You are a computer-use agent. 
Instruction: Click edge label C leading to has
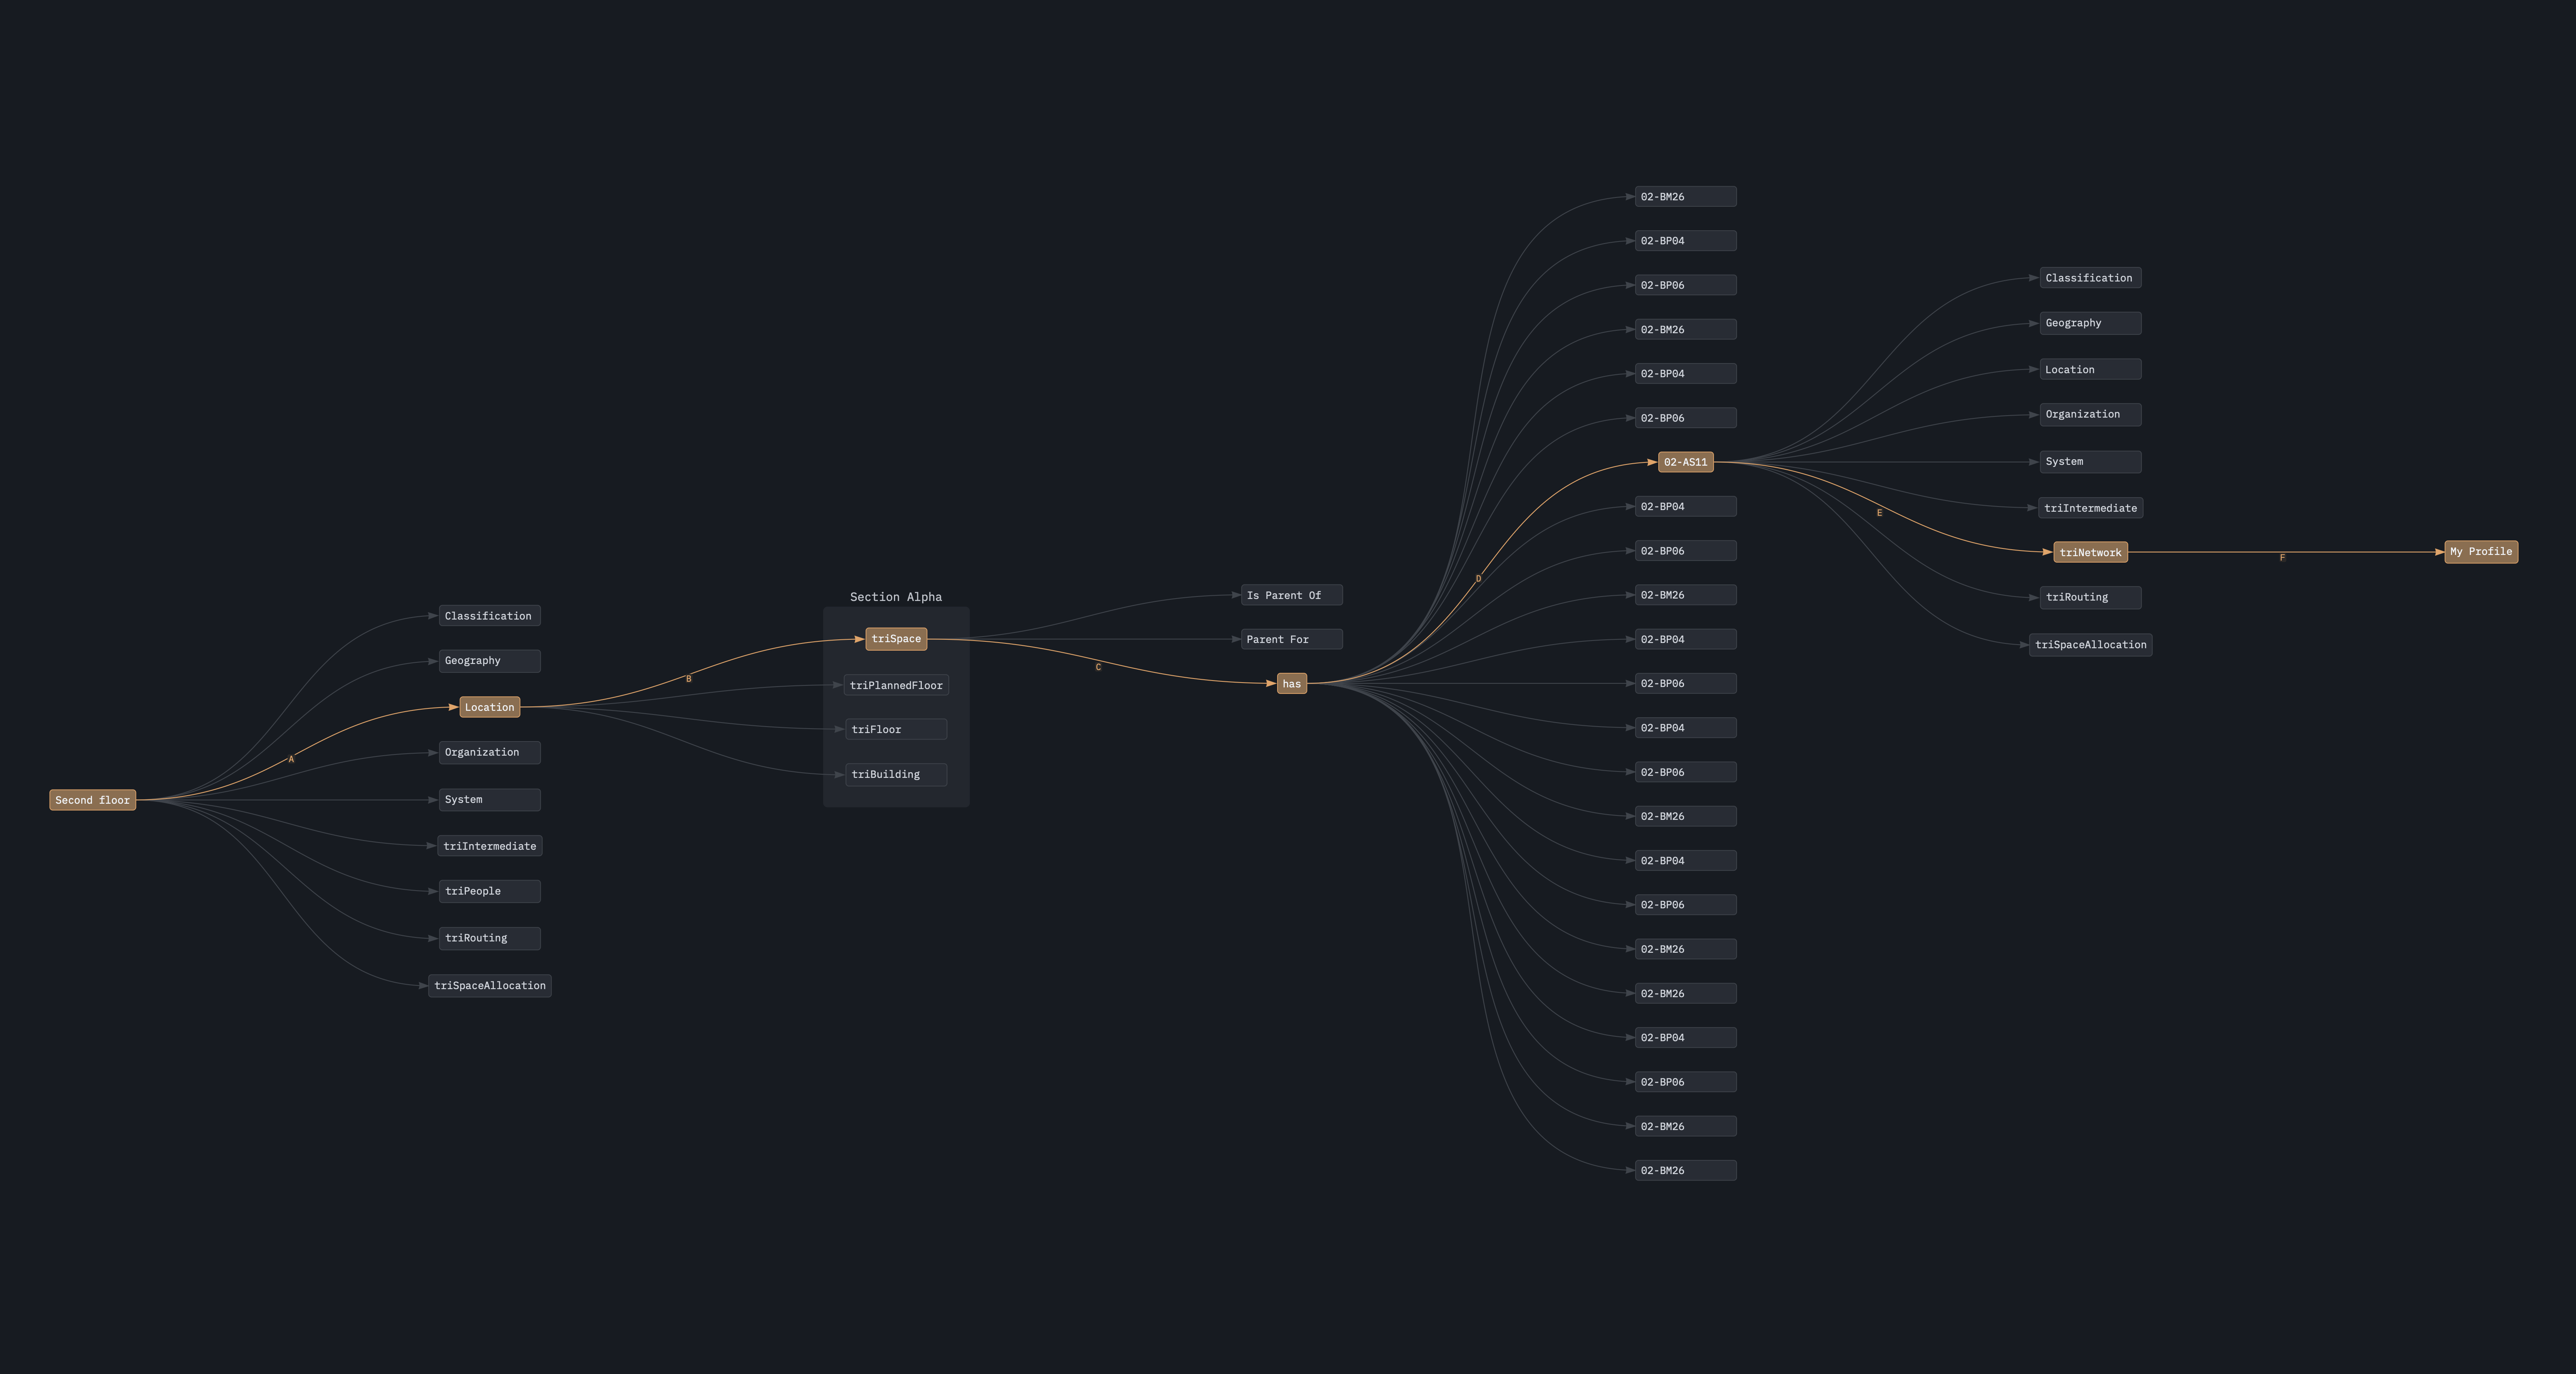(1098, 667)
